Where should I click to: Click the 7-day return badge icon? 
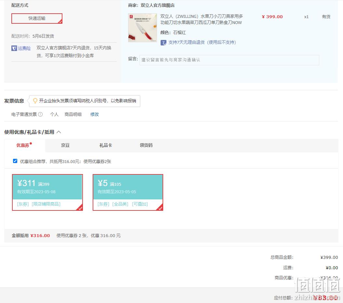(163, 43)
